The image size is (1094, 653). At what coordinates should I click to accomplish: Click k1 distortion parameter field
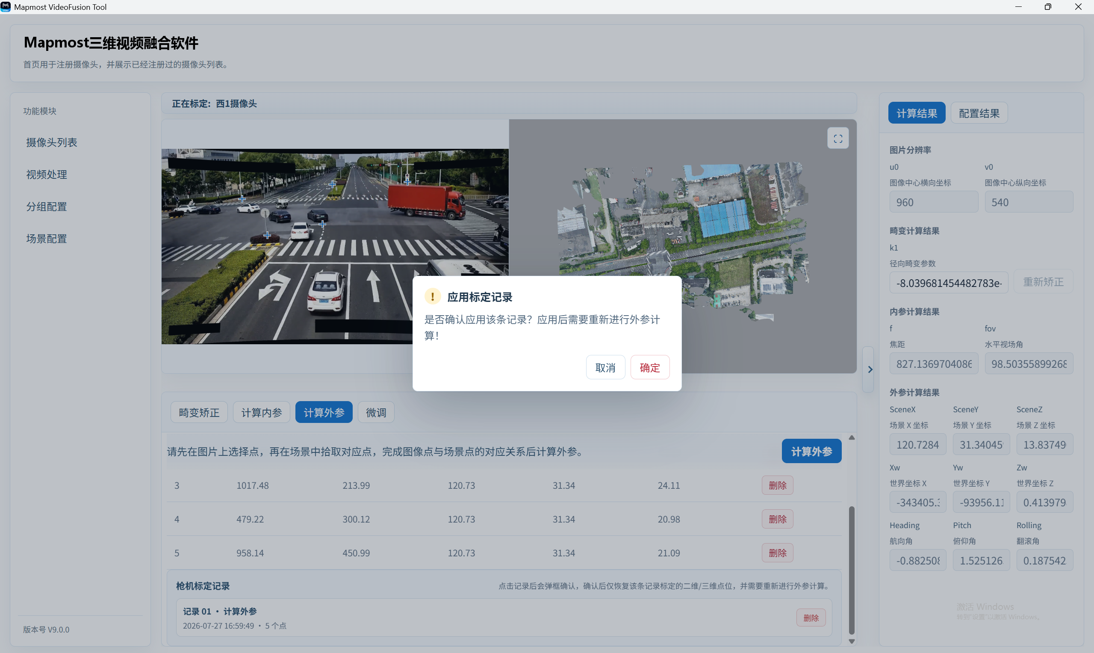click(x=948, y=283)
